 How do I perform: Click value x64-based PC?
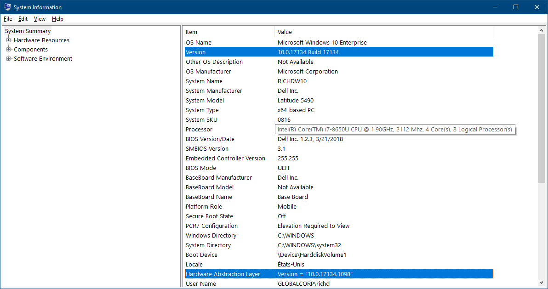pos(296,110)
